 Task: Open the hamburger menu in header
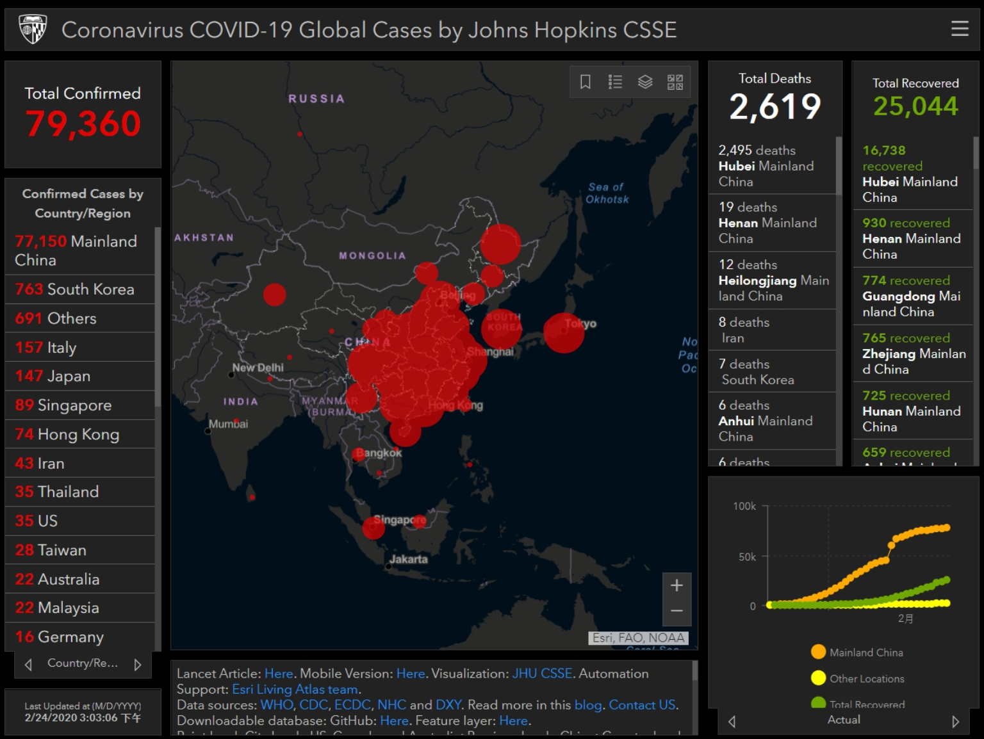coord(959,29)
